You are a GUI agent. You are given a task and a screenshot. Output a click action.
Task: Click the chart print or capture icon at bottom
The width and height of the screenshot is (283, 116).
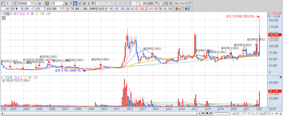pyautogui.click(x=261, y=113)
